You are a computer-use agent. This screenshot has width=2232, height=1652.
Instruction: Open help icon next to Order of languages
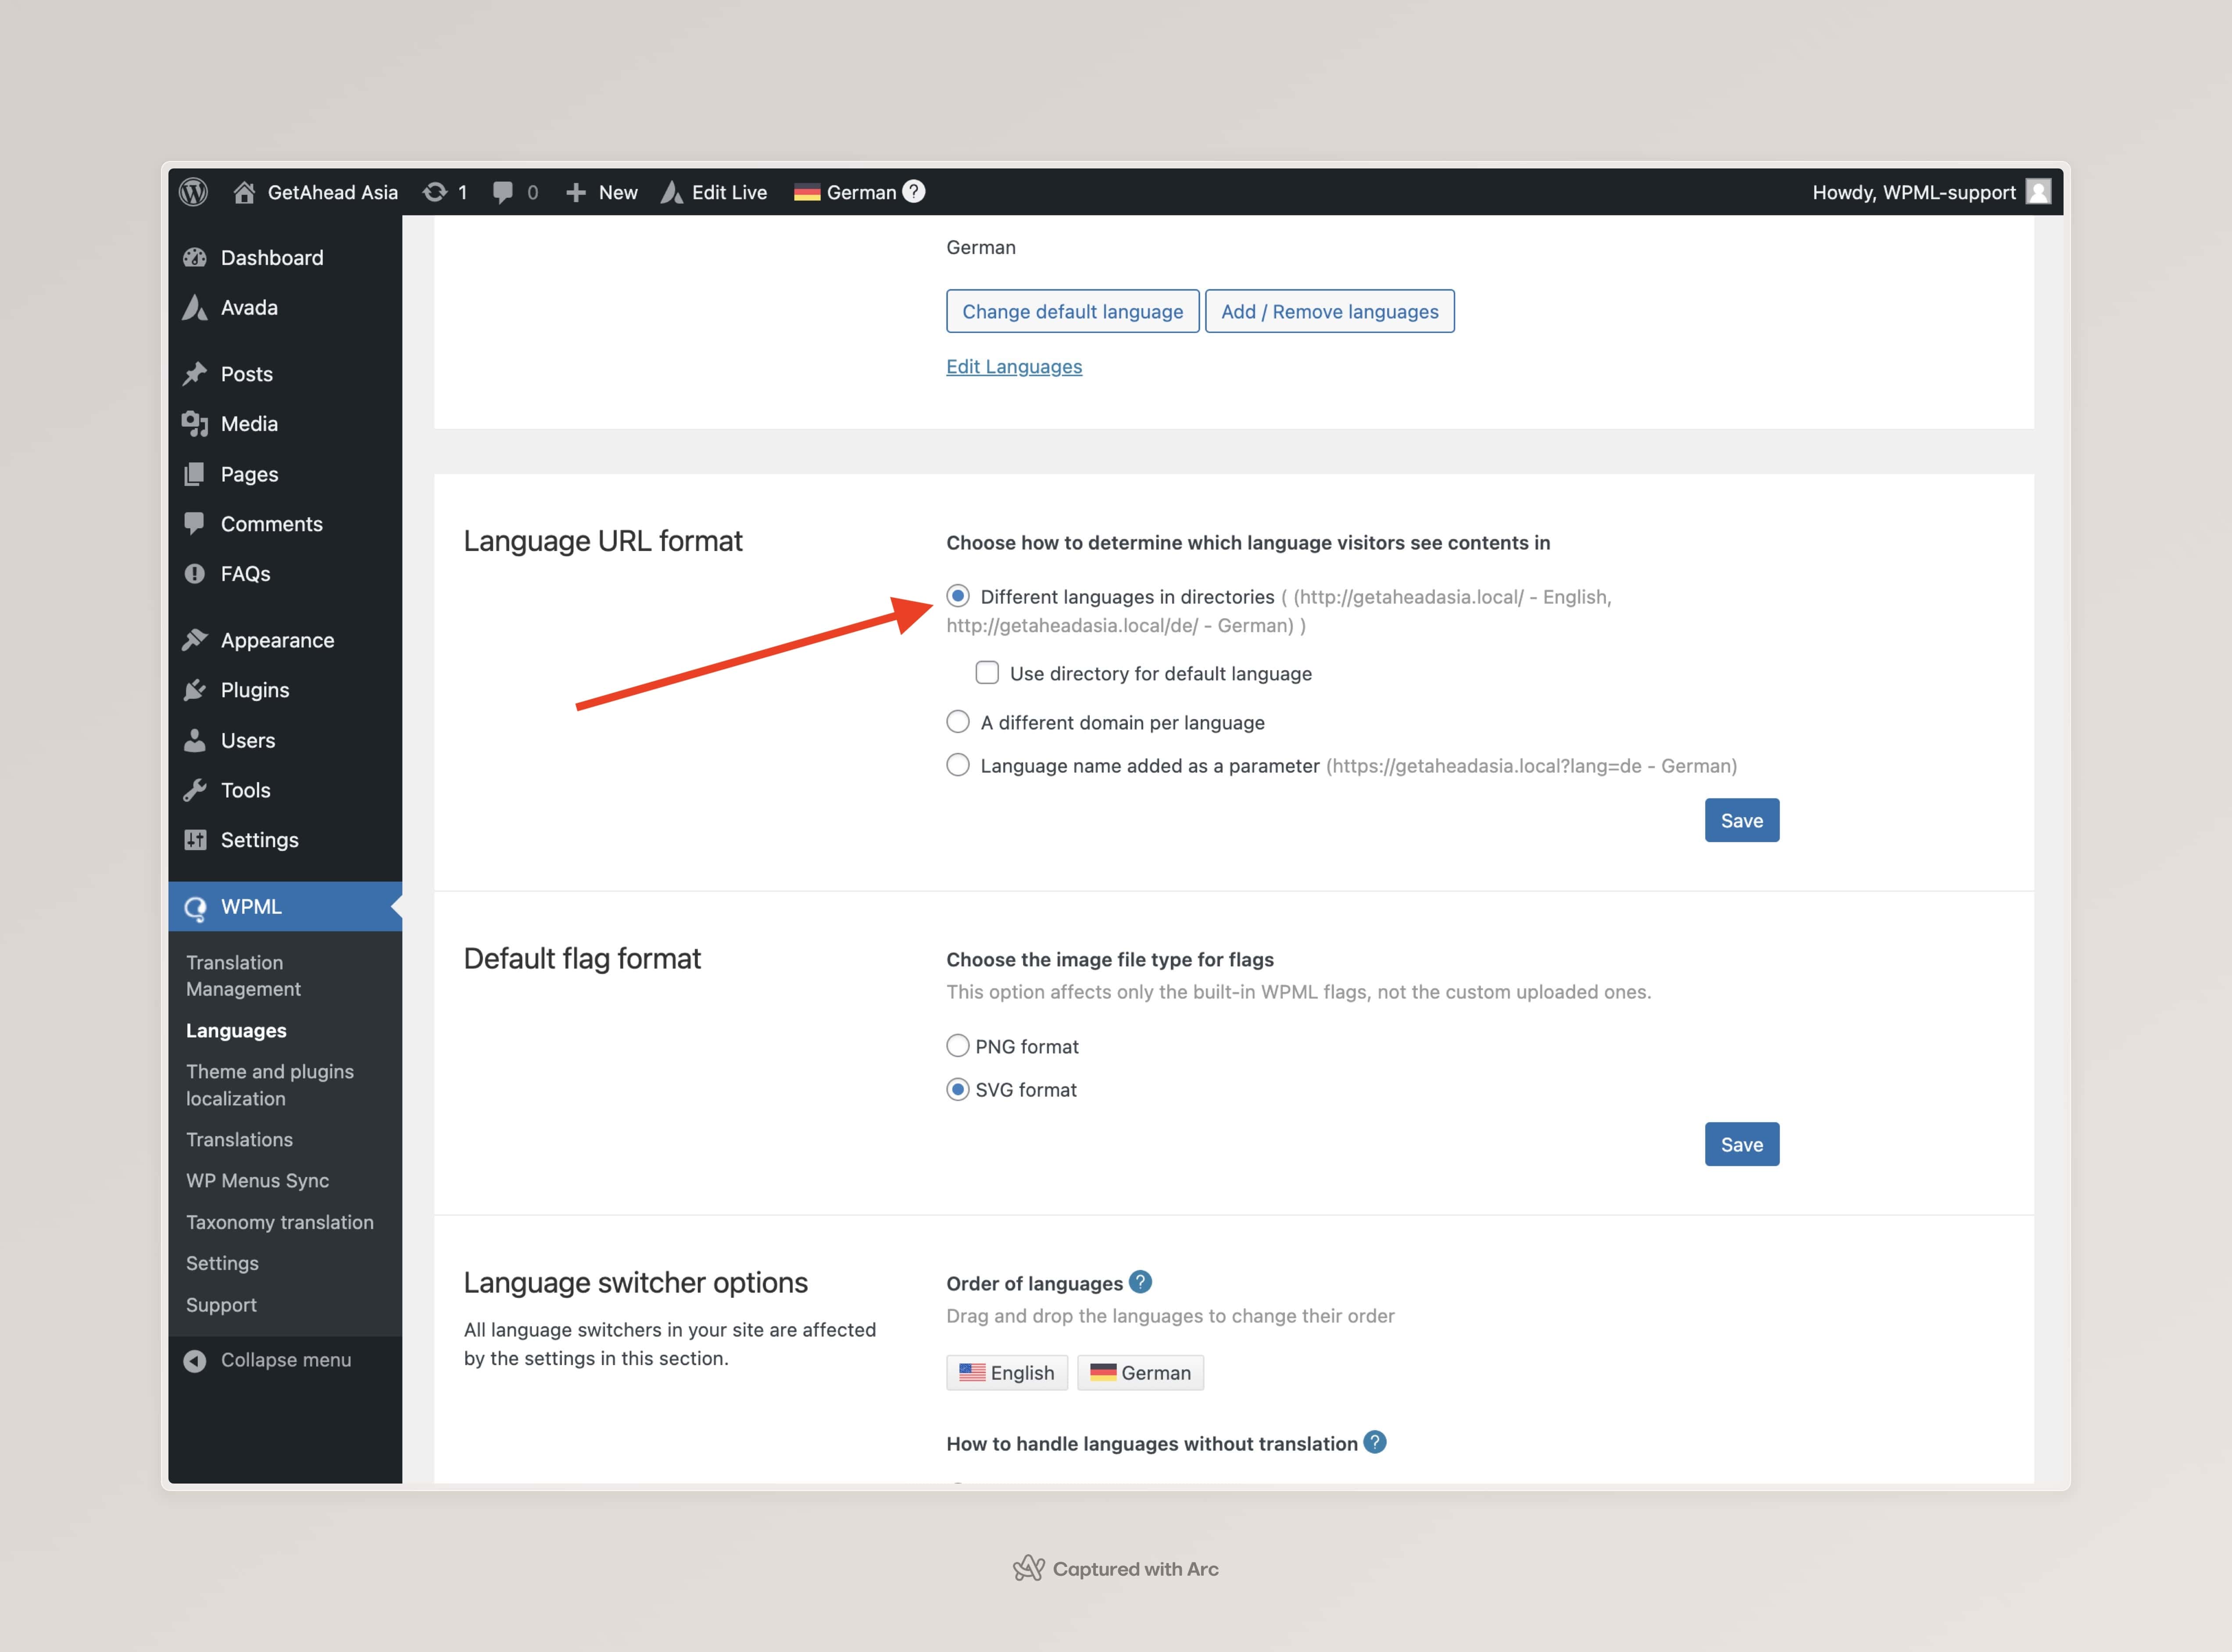(1141, 1282)
